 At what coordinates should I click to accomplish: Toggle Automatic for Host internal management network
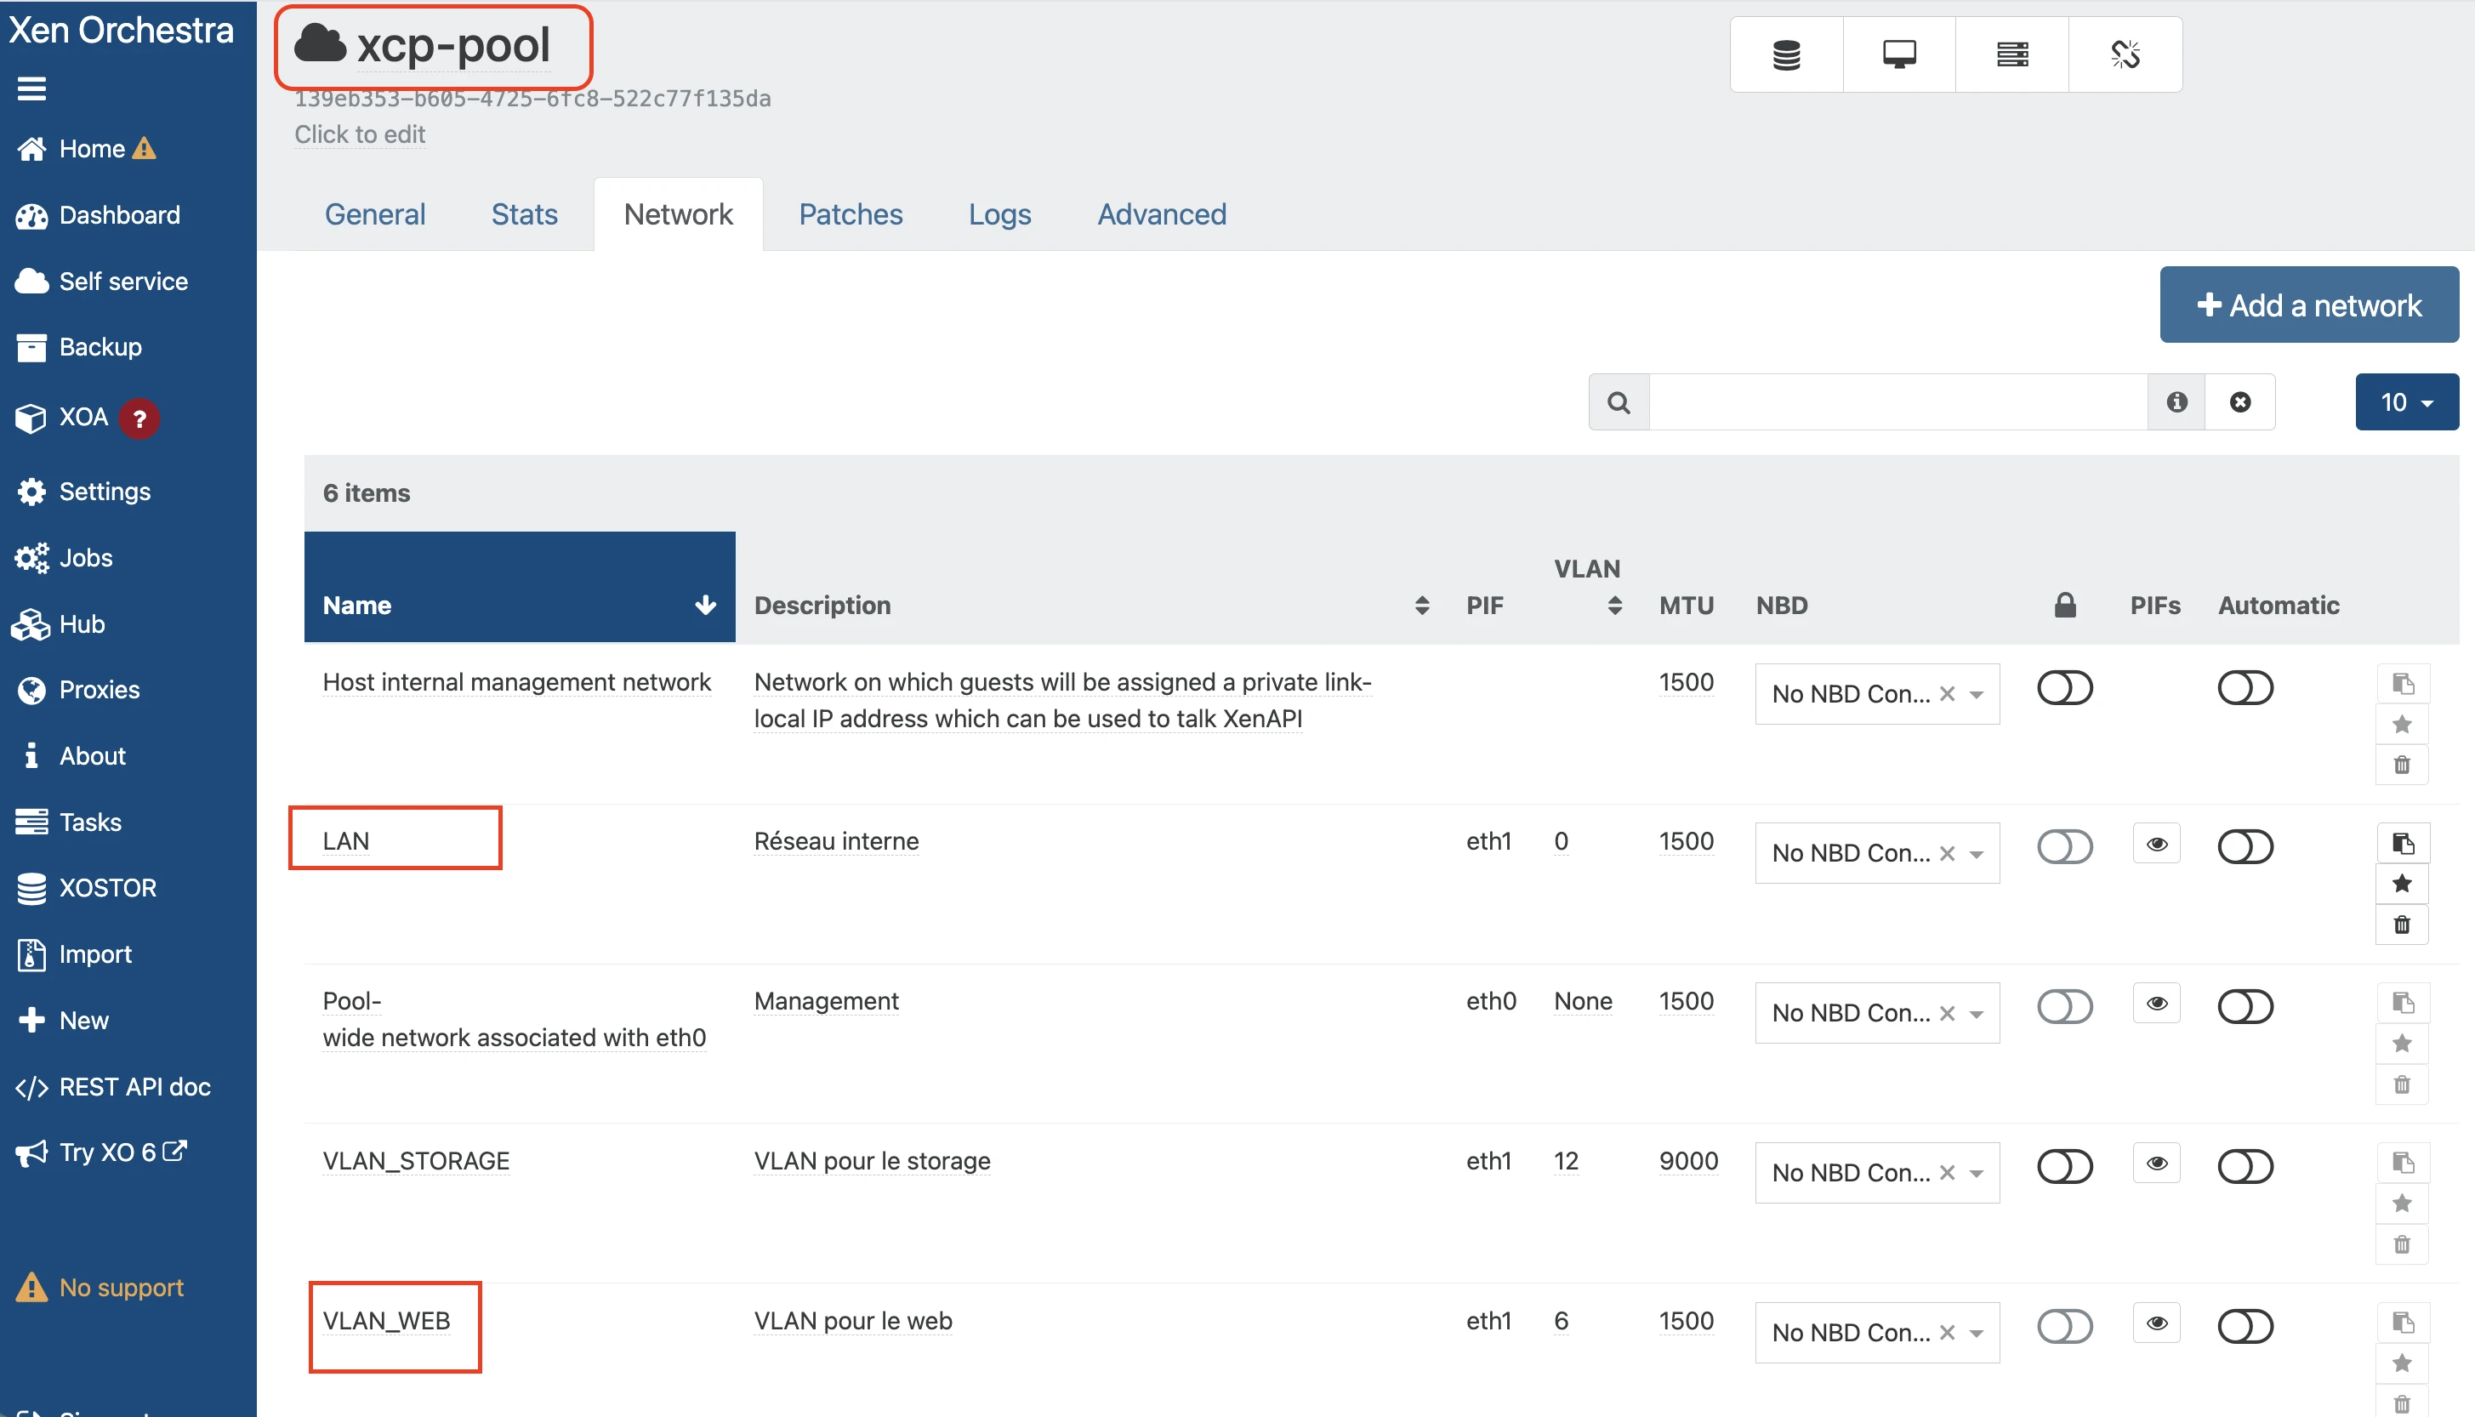2245,688
